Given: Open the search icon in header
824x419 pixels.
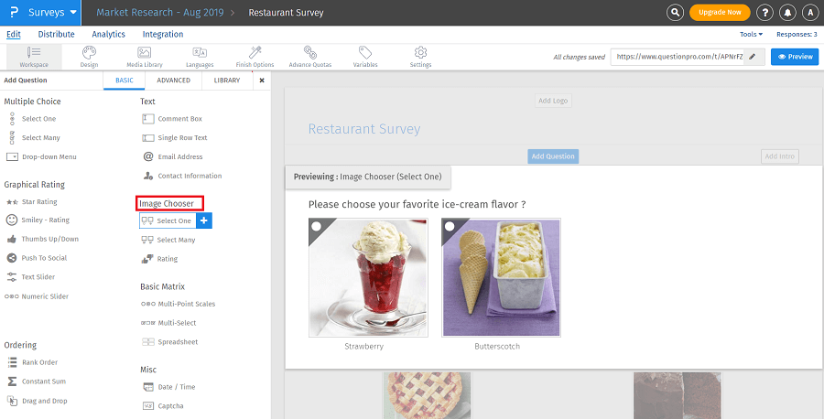Looking at the screenshot, I should 675,13.
